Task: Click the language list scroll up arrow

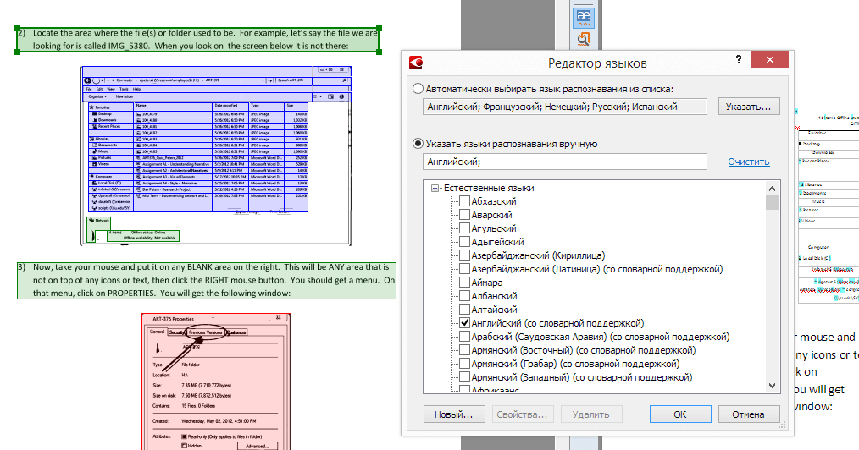Action: coord(772,188)
